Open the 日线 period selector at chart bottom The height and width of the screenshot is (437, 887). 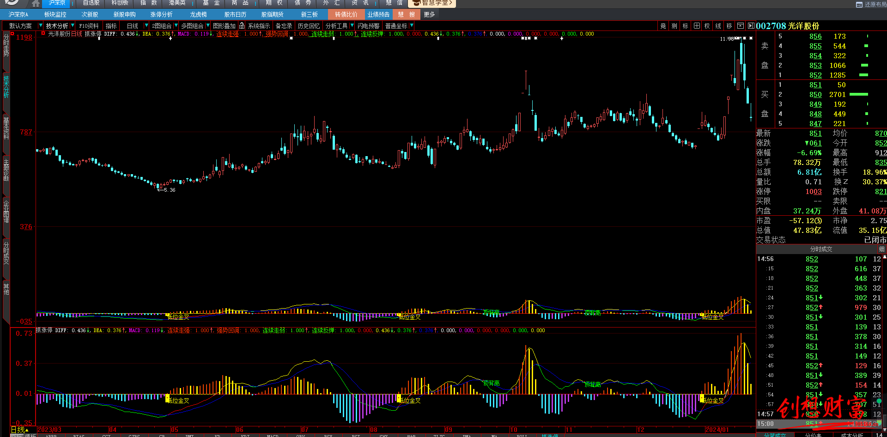[x=20, y=430]
